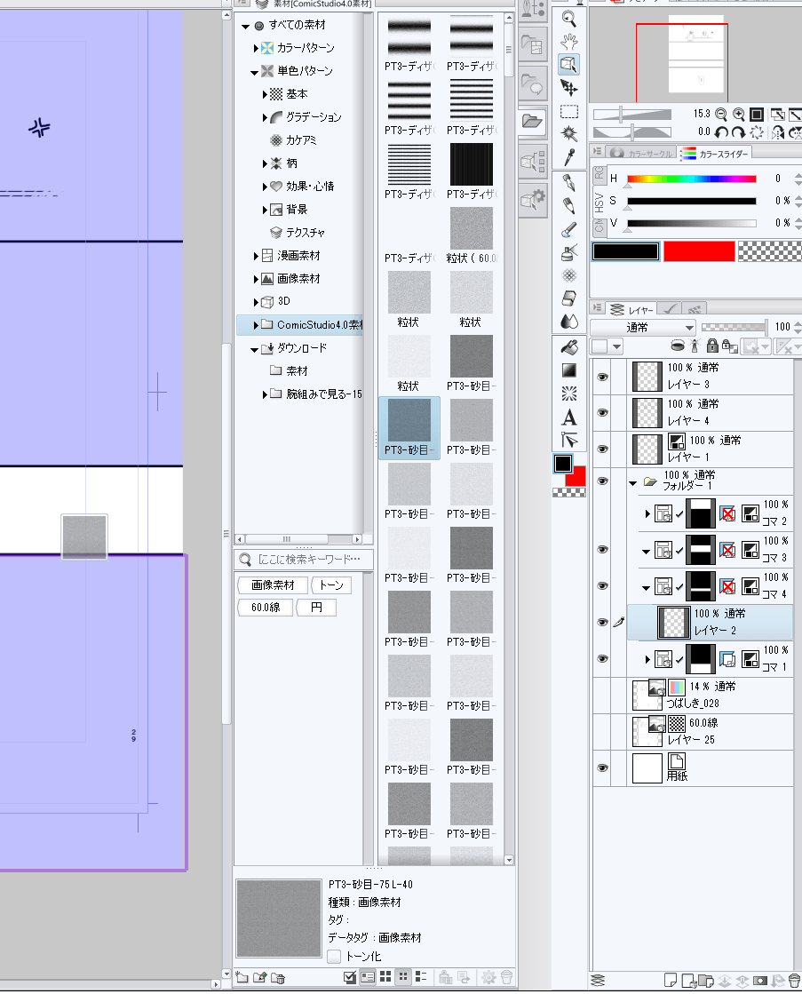Expand the ComicStudio4.0素材 folder
802x994 pixels.
click(x=257, y=325)
